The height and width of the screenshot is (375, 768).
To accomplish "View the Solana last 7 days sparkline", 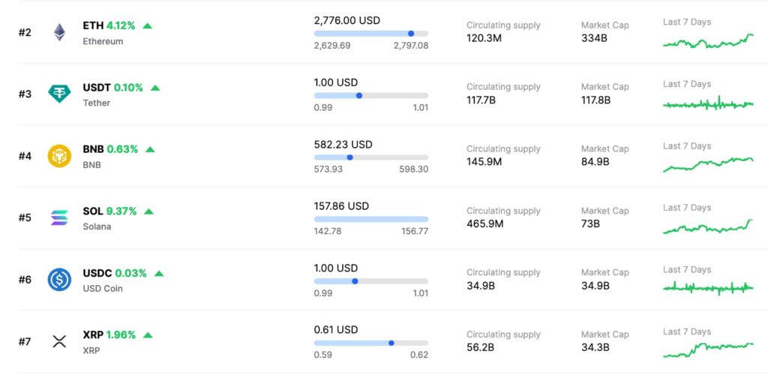I will click(x=708, y=227).
